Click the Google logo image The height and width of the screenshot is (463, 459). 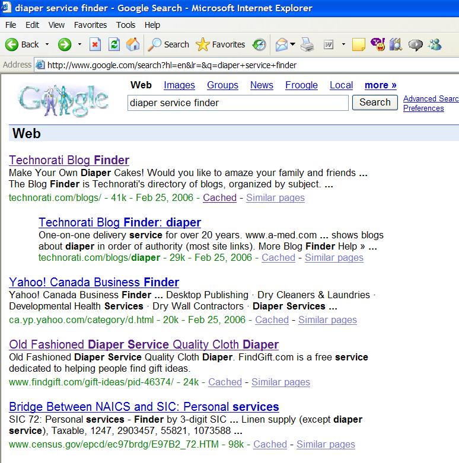(63, 100)
